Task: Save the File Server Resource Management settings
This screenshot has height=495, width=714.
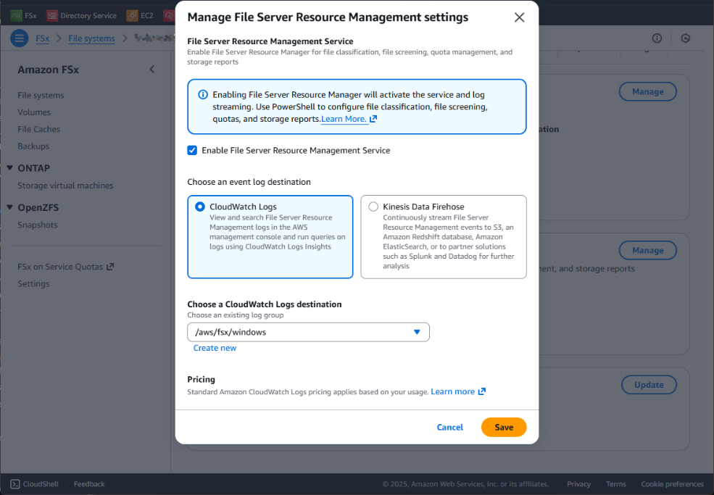Action: point(504,427)
